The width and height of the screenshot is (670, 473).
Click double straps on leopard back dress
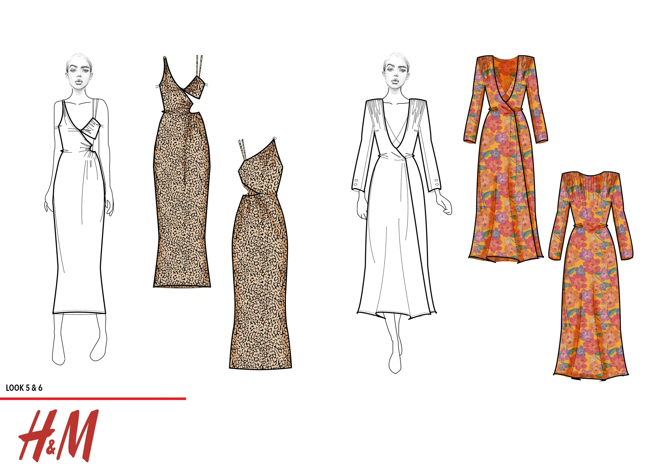242,149
